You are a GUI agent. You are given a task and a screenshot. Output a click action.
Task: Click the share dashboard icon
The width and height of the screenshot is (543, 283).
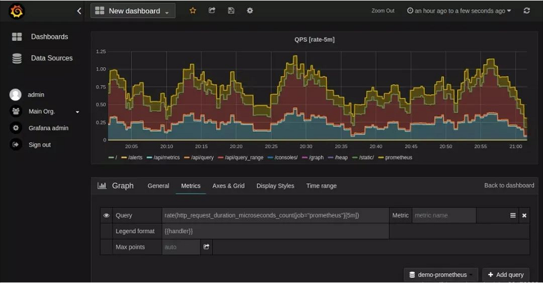[212, 11]
